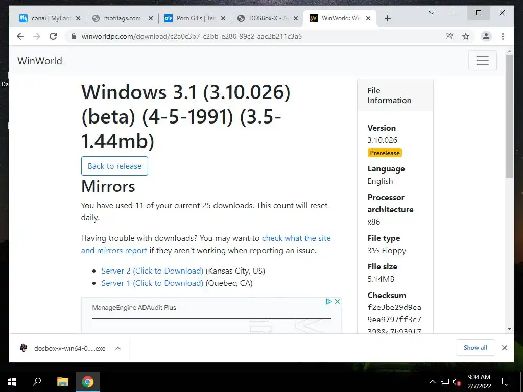The image size is (523, 392).
Task: Click the Prerelease badge
Action: pyautogui.click(x=385, y=153)
